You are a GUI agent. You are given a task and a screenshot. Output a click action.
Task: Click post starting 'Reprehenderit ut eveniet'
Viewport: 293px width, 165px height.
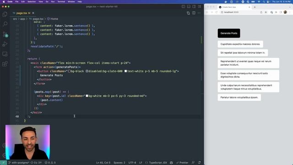coord(248,63)
